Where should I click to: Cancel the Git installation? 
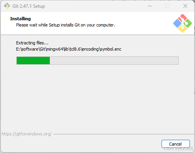click(x=176, y=144)
